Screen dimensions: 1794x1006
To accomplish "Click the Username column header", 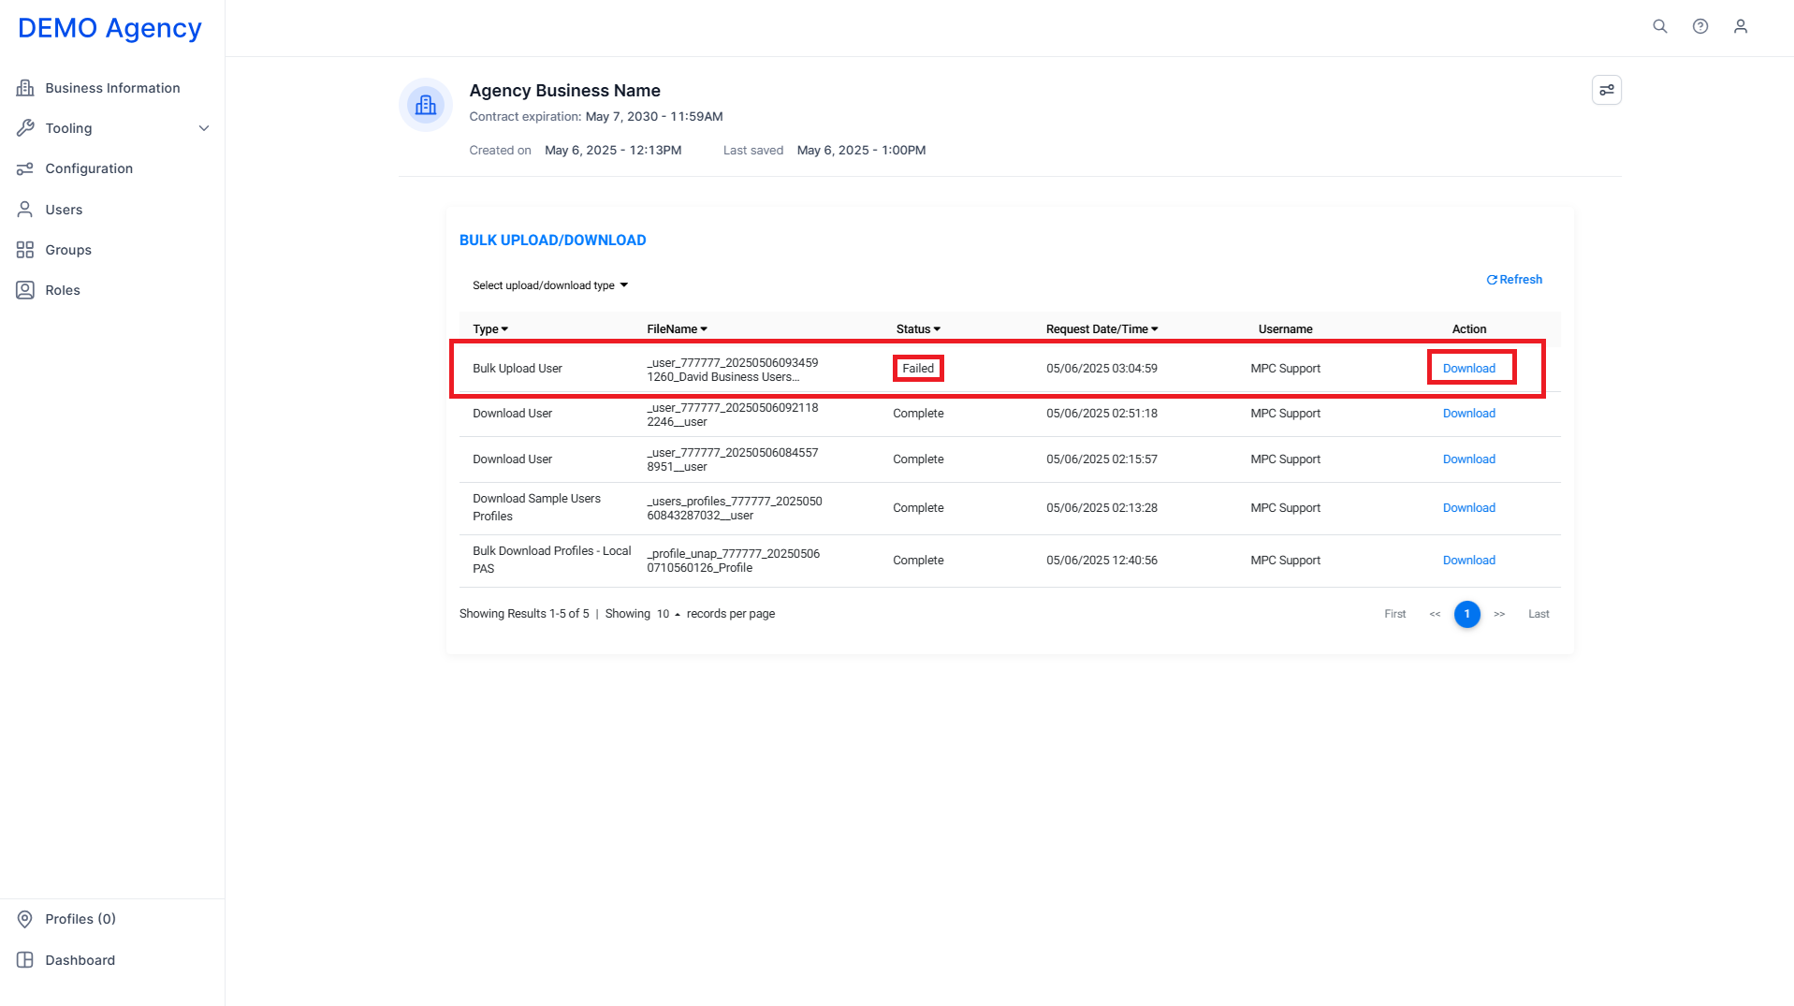I will (x=1285, y=329).
